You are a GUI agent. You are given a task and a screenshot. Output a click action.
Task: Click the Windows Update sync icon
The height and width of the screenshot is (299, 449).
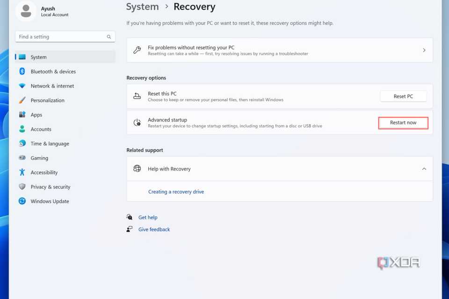(x=22, y=201)
